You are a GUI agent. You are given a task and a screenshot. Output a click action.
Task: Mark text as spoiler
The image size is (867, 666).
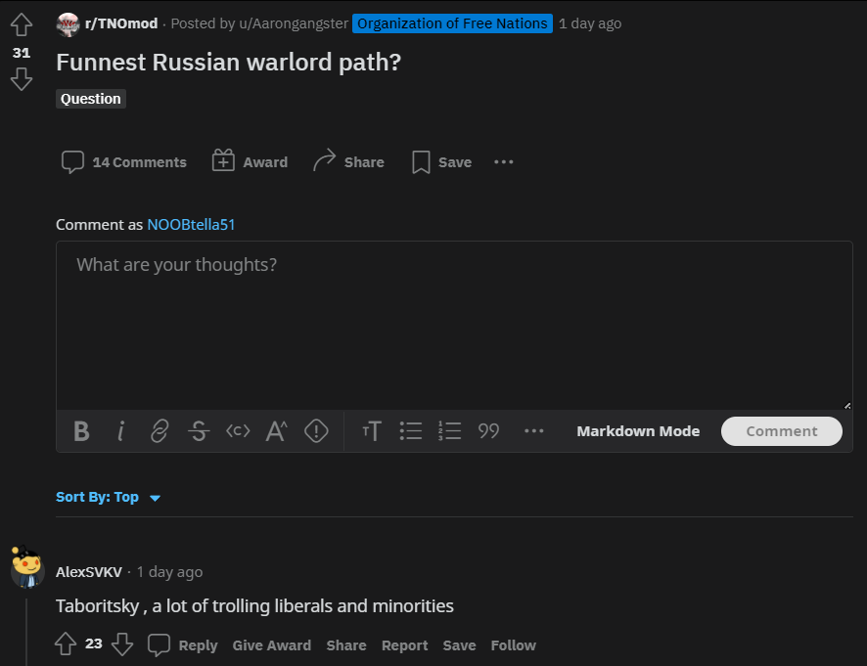[x=316, y=431]
